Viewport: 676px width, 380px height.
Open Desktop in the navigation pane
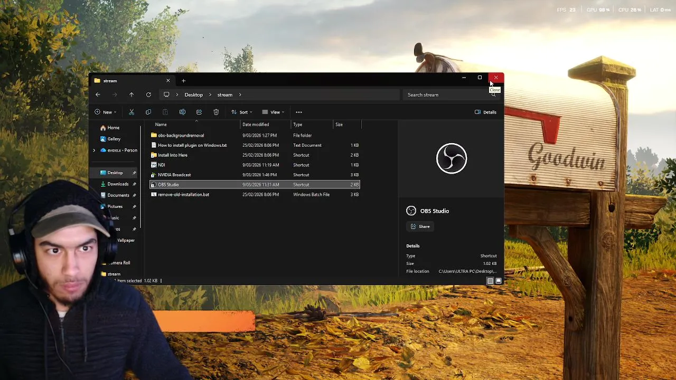(115, 173)
